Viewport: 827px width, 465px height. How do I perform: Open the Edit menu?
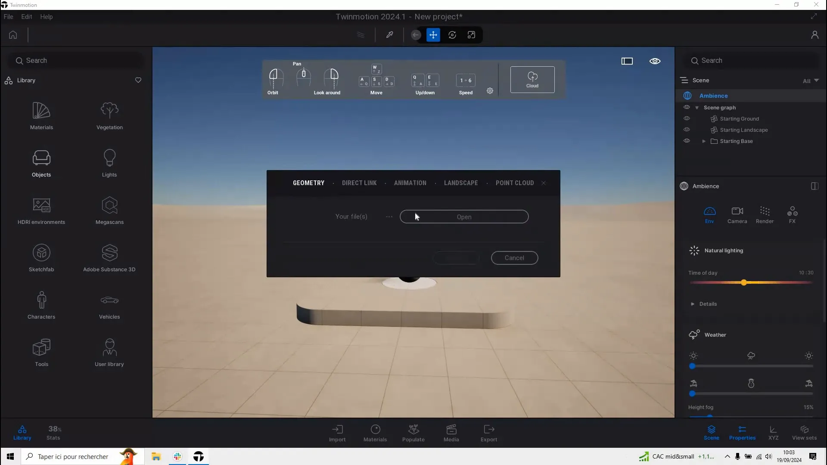[27, 17]
